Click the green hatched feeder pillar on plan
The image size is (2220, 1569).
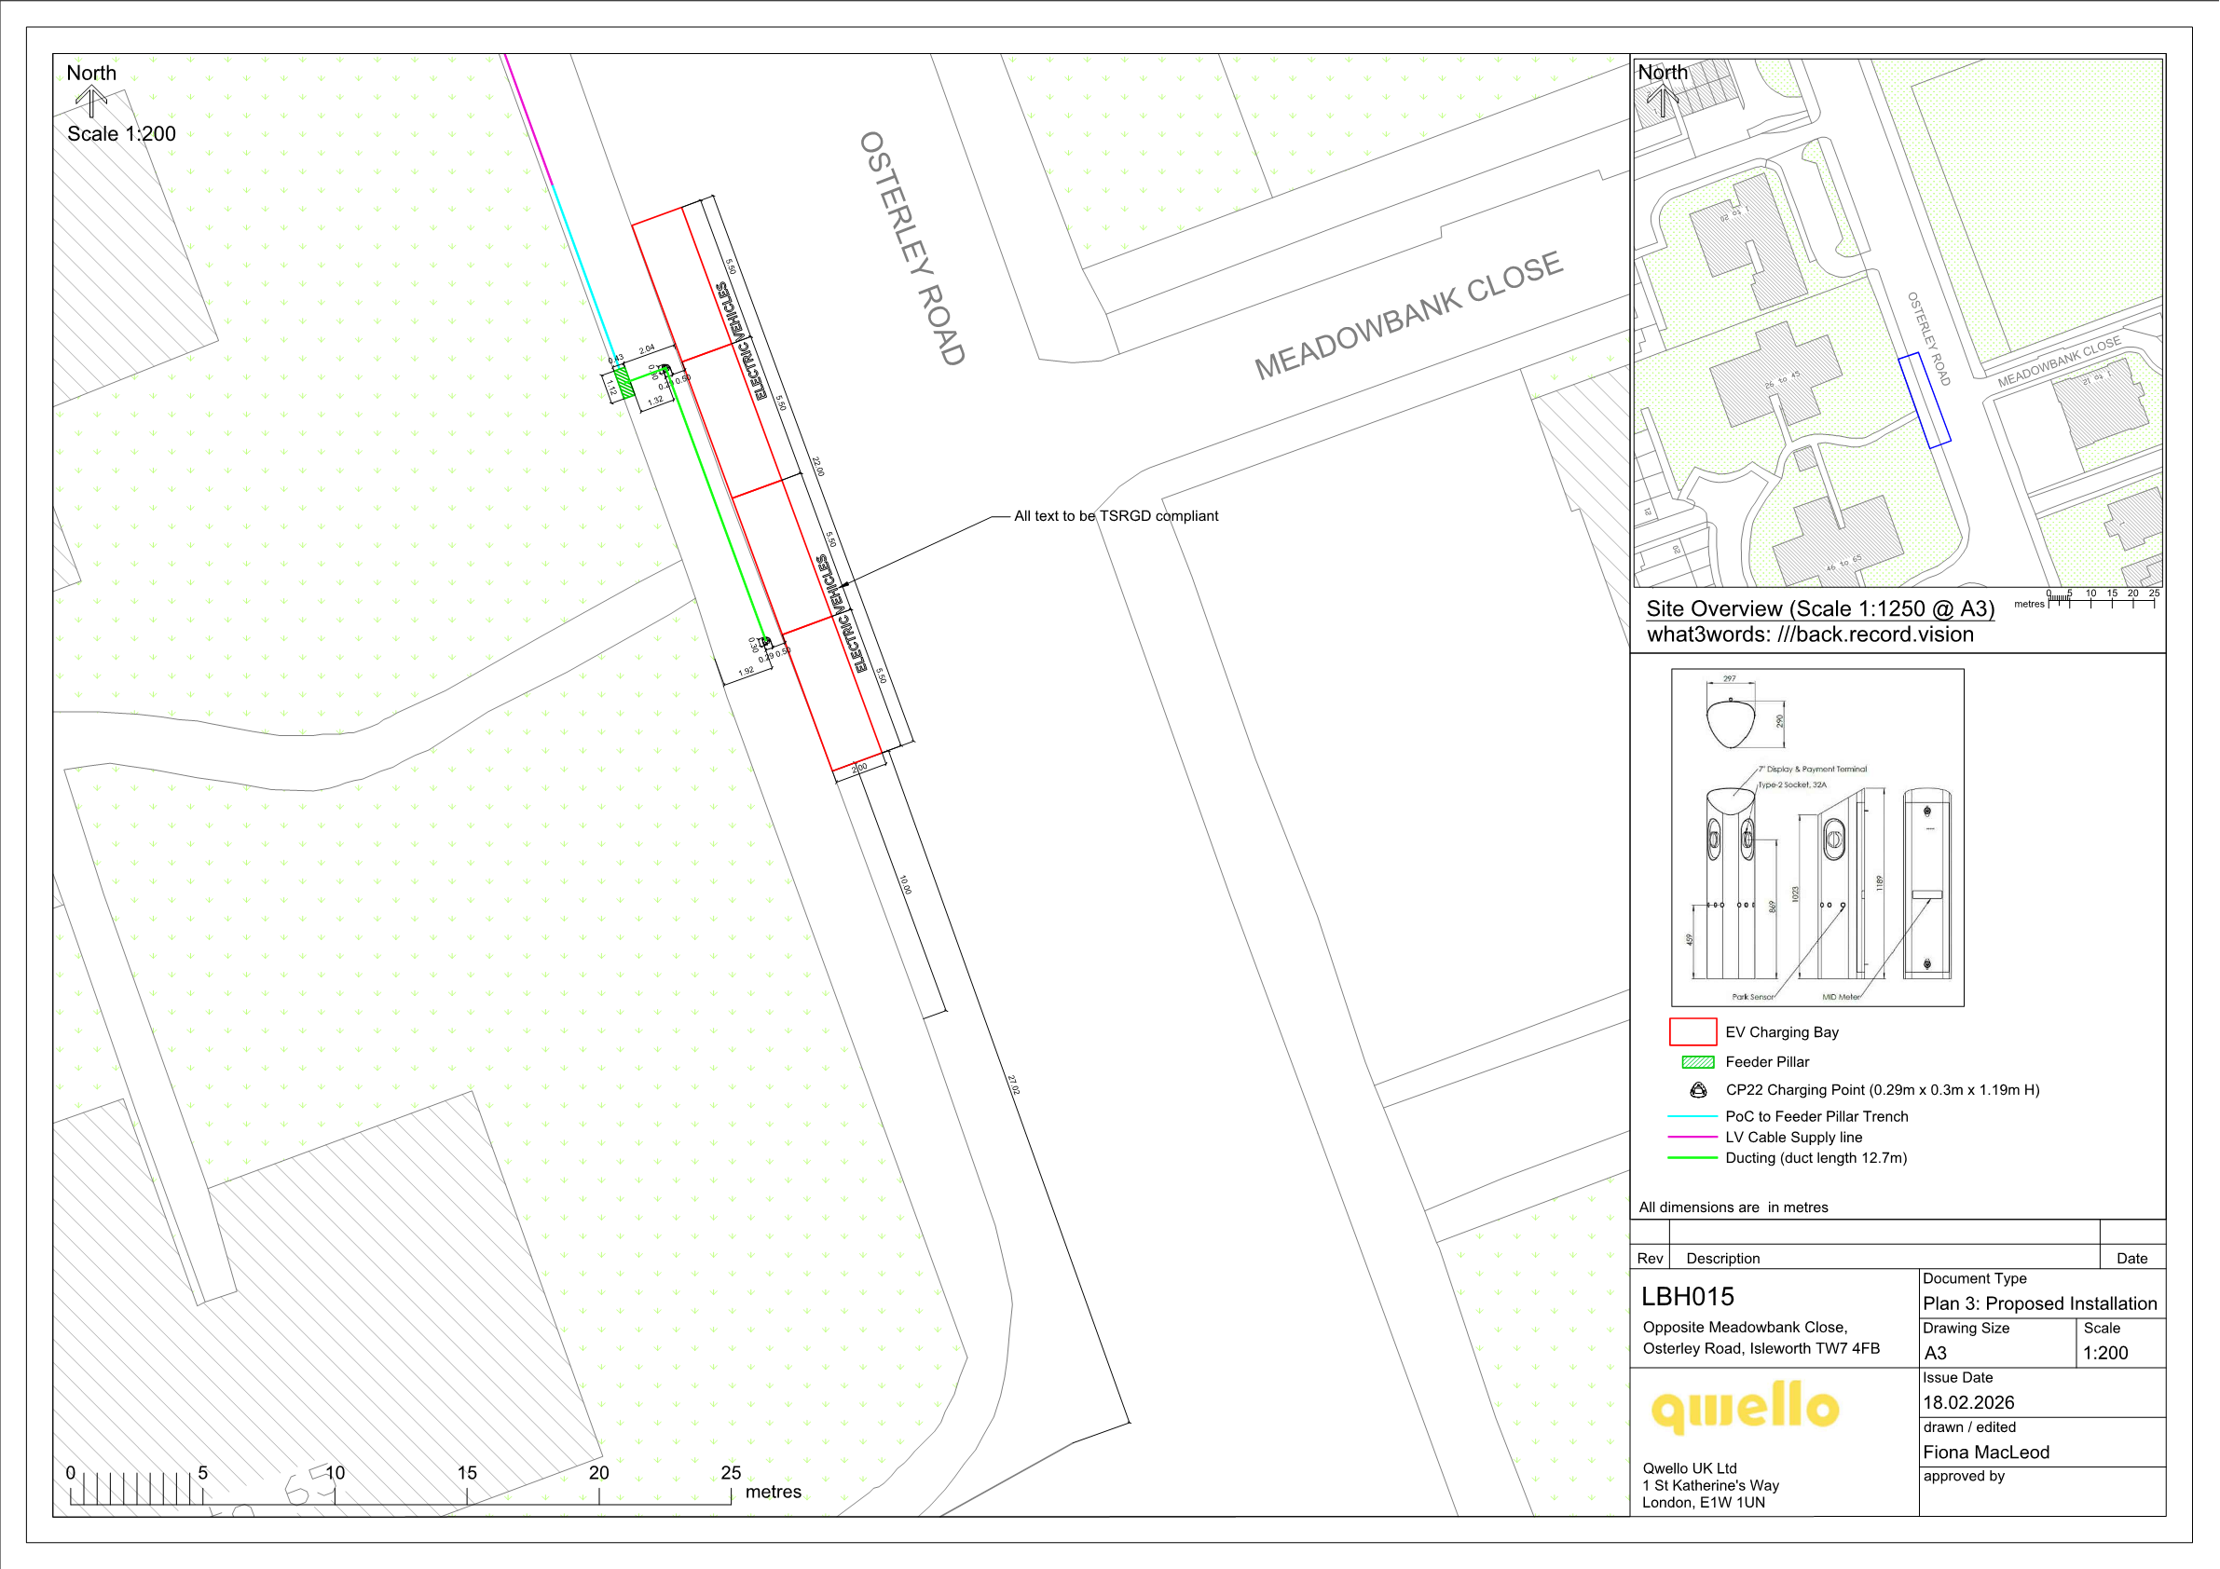624,381
